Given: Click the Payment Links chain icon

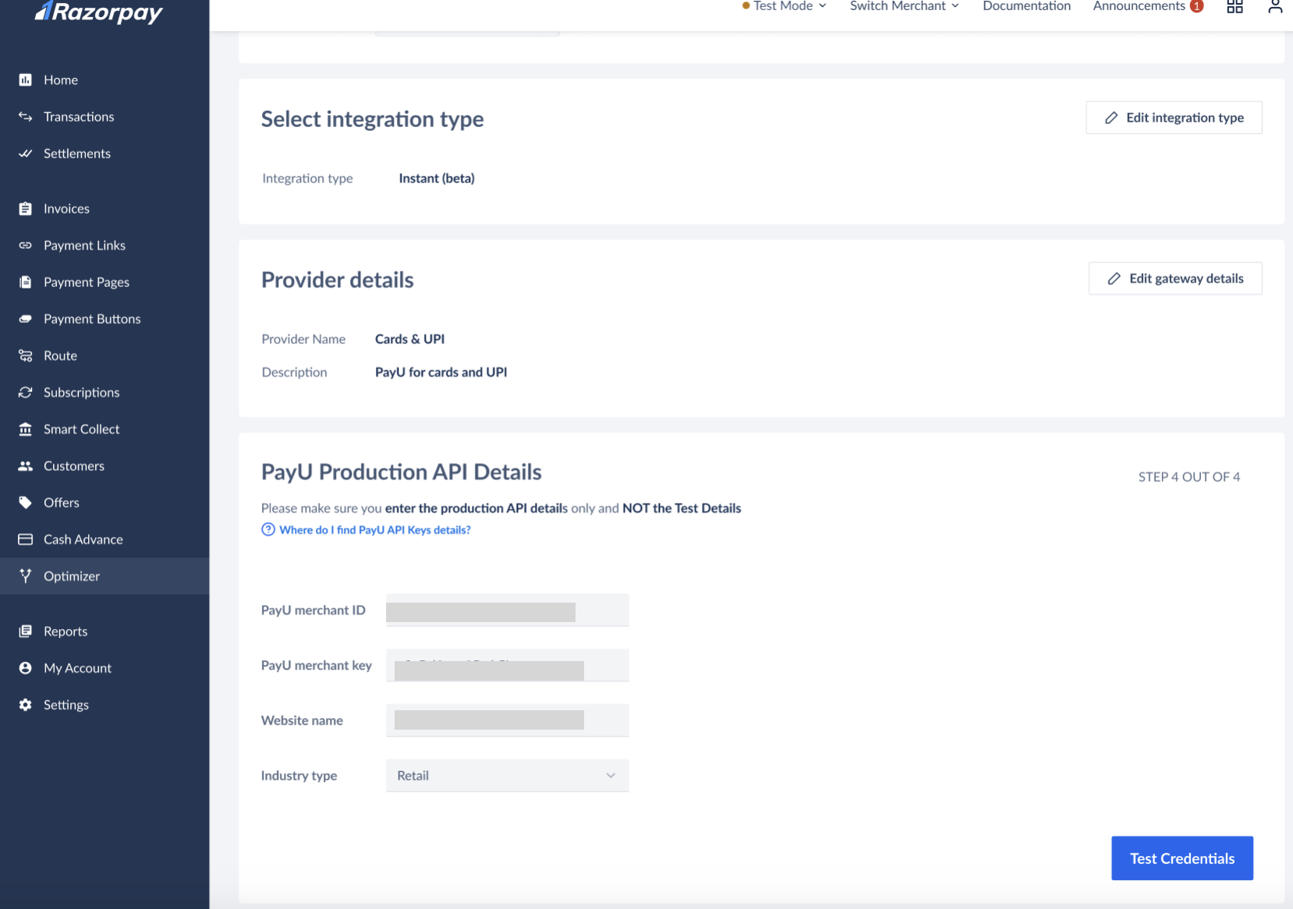Looking at the screenshot, I should point(26,245).
